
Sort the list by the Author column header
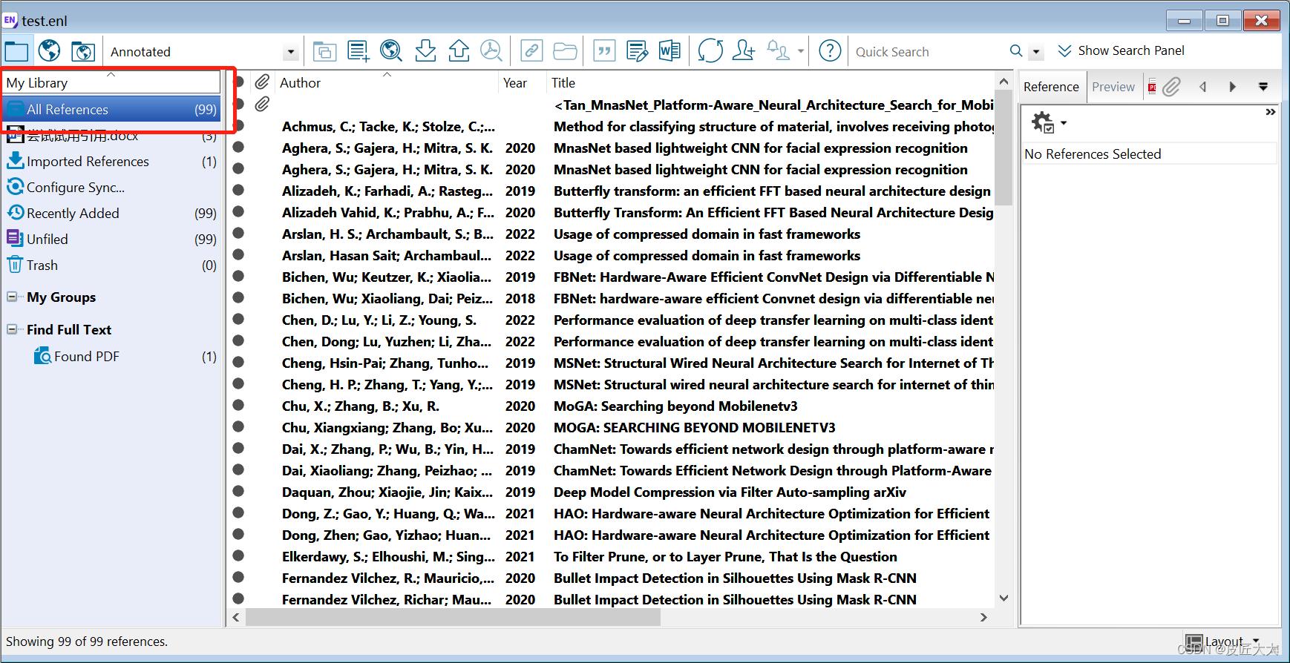[x=386, y=82]
